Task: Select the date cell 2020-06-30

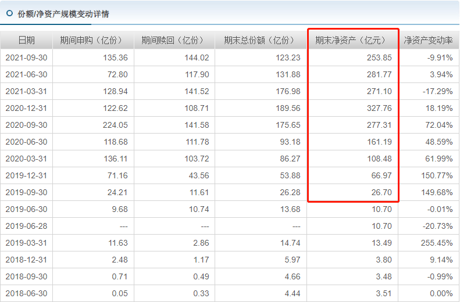Action: pyautogui.click(x=26, y=142)
